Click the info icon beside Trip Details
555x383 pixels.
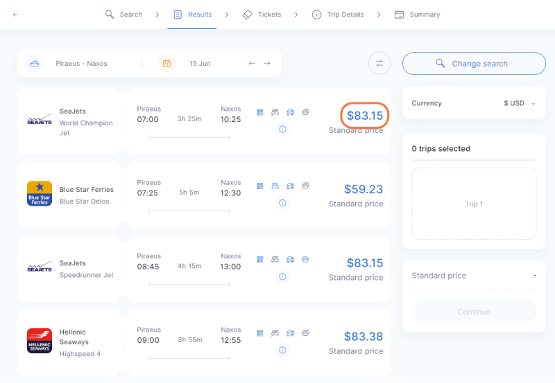(x=316, y=15)
